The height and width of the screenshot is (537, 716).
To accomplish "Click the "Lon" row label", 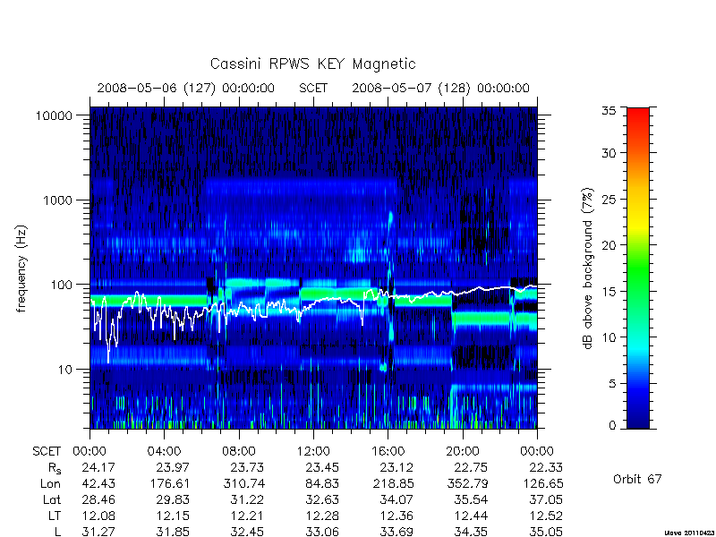I will coord(50,483).
